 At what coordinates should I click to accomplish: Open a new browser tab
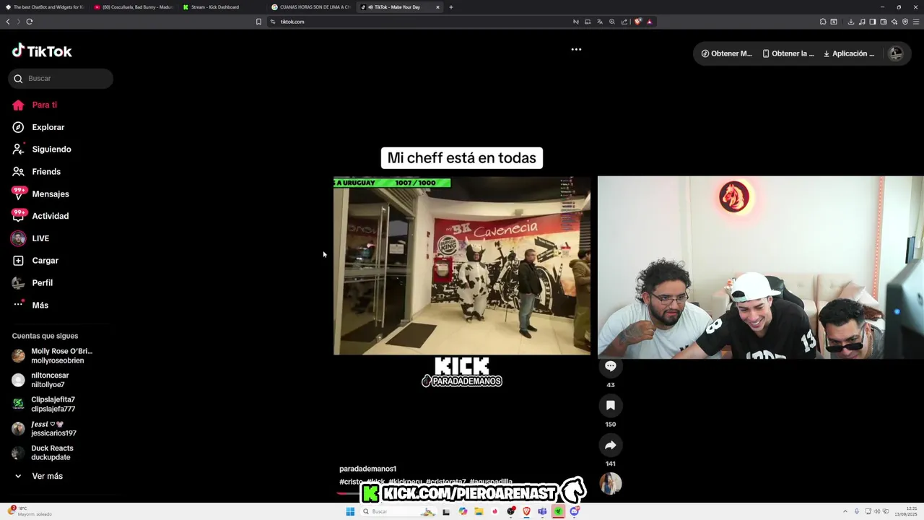pos(451,7)
